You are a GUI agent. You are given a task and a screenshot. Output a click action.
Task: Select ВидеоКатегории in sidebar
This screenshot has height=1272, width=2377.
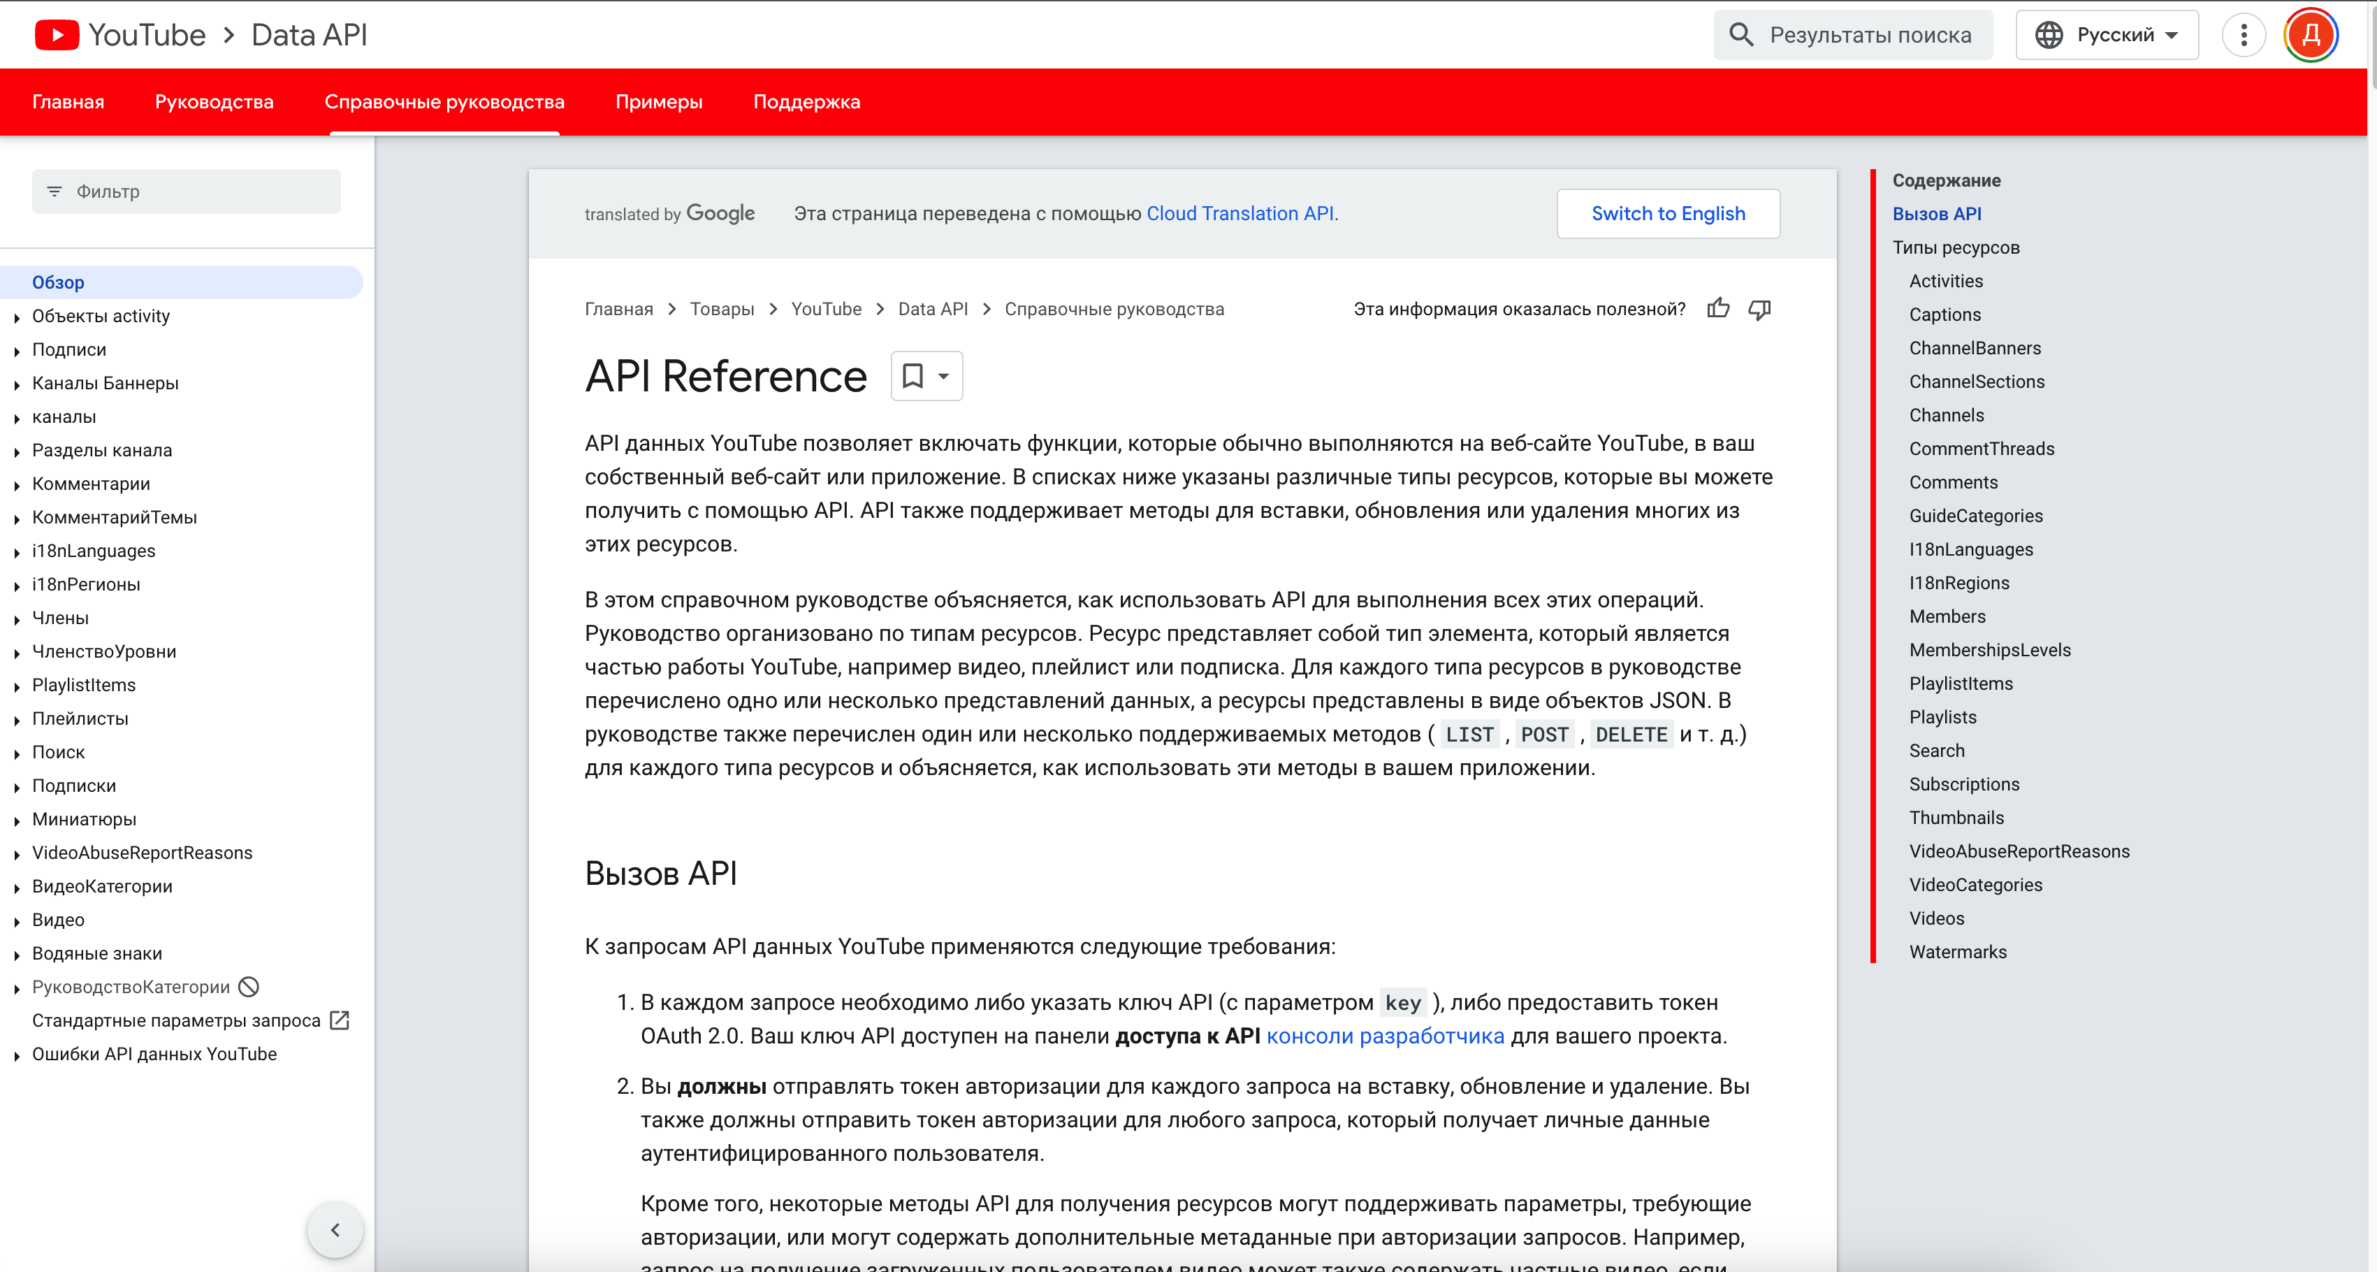(103, 886)
